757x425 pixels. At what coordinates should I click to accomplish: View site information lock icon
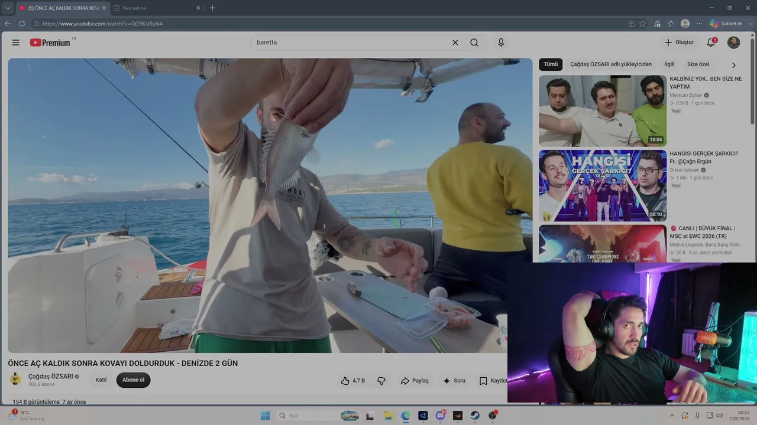click(x=36, y=24)
